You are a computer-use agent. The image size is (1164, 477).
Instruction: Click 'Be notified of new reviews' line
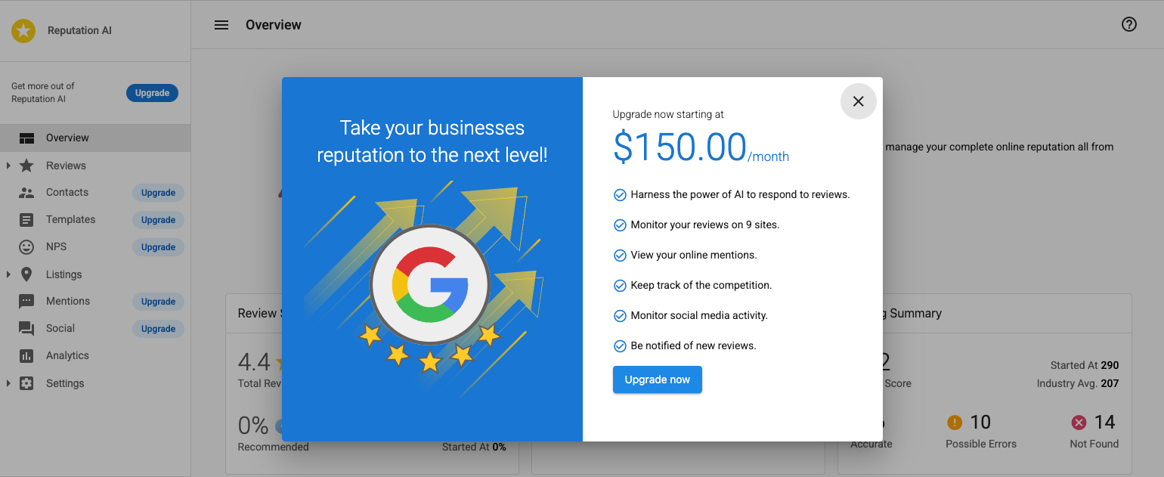pyautogui.click(x=693, y=345)
